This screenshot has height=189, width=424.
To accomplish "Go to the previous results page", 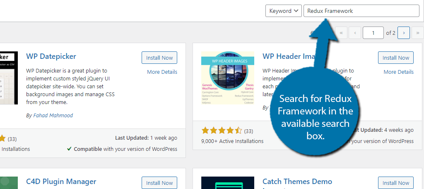I will 355,33.
